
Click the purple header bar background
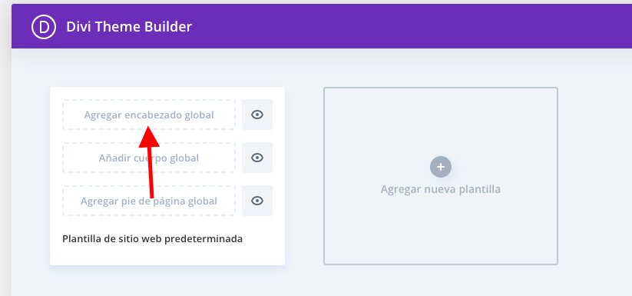(403, 27)
